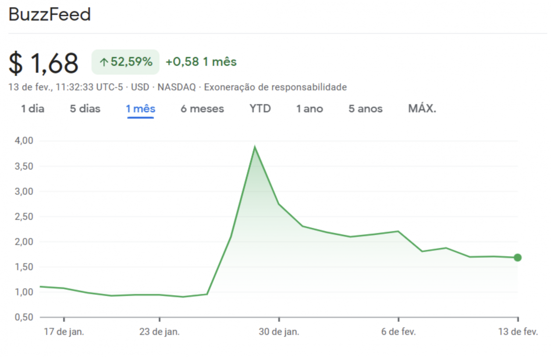Image resolution: width=551 pixels, height=357 pixels.
Task: Open the Exoneração de responsabilidade link
Action: 275,87
